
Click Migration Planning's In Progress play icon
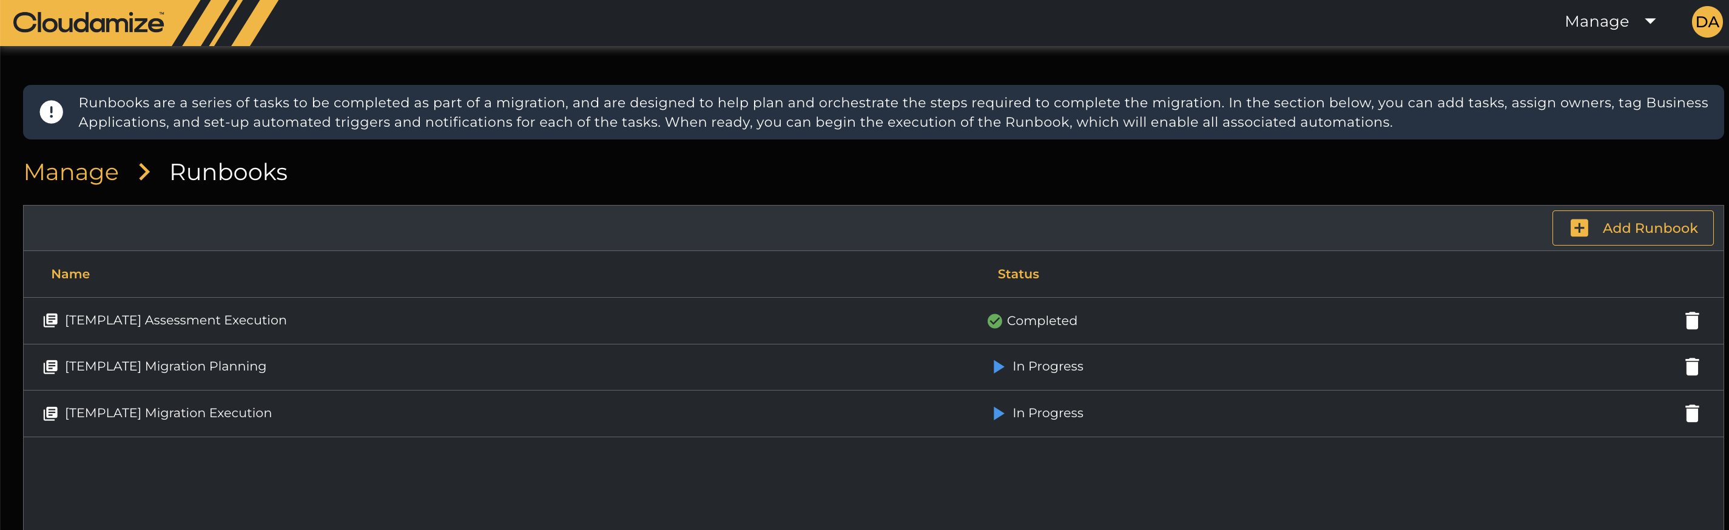pos(998,367)
